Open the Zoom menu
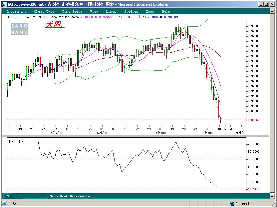Image resolution: width=277 pixels, height=208 pixels. pos(150,12)
